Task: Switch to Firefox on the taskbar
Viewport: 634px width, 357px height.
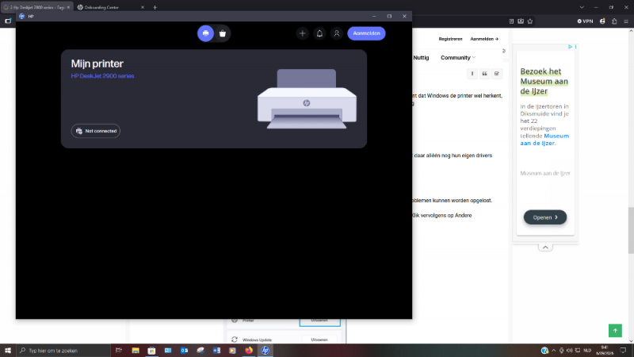Action: coord(249,351)
